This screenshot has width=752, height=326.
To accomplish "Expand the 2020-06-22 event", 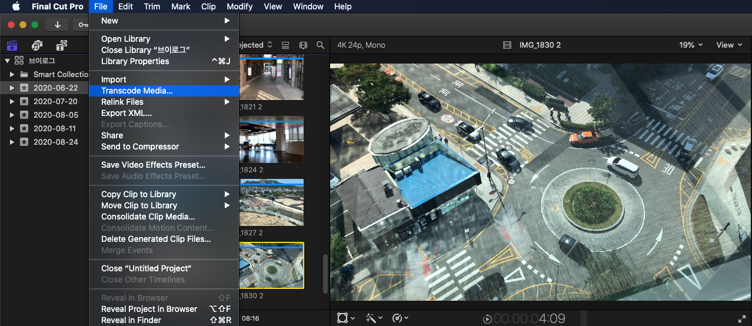I will click(x=12, y=88).
